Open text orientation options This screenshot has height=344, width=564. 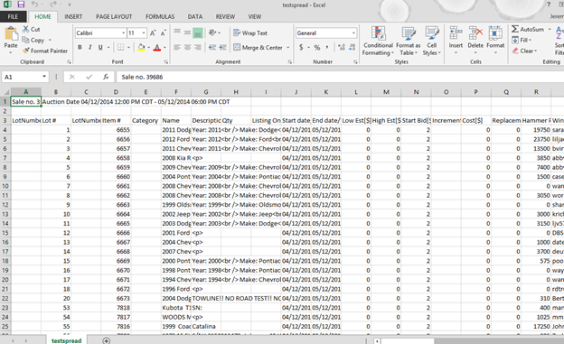[x=214, y=33]
